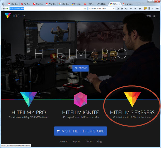Click the chat bubble toolbar icon
The image size is (161, 148).
[140, 9]
